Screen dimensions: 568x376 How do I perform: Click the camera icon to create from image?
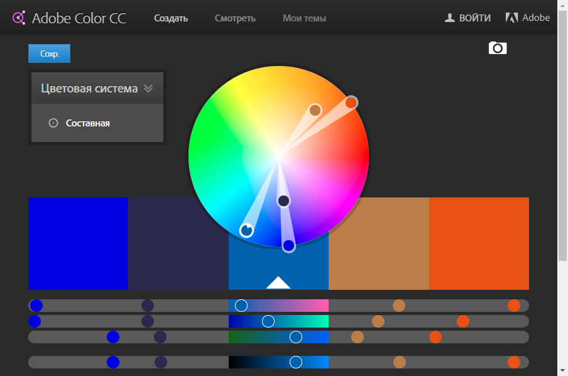point(498,48)
